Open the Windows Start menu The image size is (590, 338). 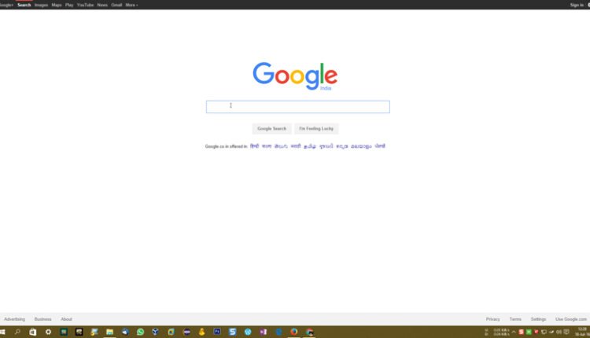(x=2, y=332)
